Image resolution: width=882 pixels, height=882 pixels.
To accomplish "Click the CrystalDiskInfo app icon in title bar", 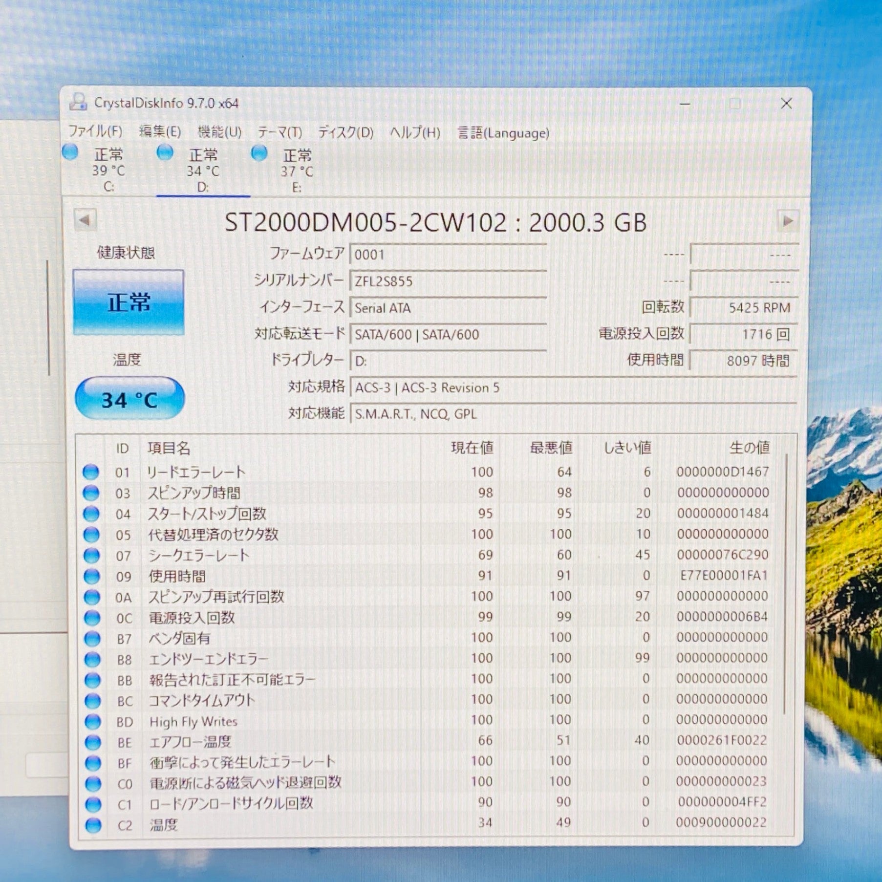I will coord(78,102).
